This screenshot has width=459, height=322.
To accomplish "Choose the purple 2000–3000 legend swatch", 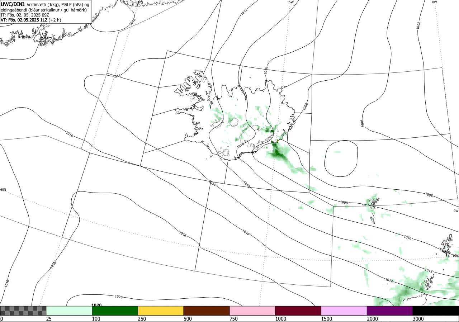I will [390, 311].
